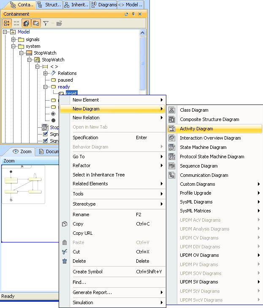Click the Delete trash icon
The height and width of the screenshot is (308, 263).
pos(65,261)
